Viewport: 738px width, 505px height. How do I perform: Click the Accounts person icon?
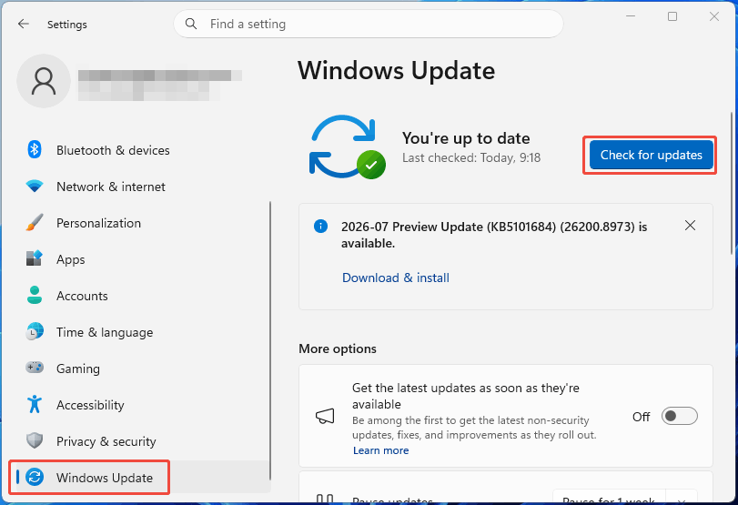coord(35,295)
